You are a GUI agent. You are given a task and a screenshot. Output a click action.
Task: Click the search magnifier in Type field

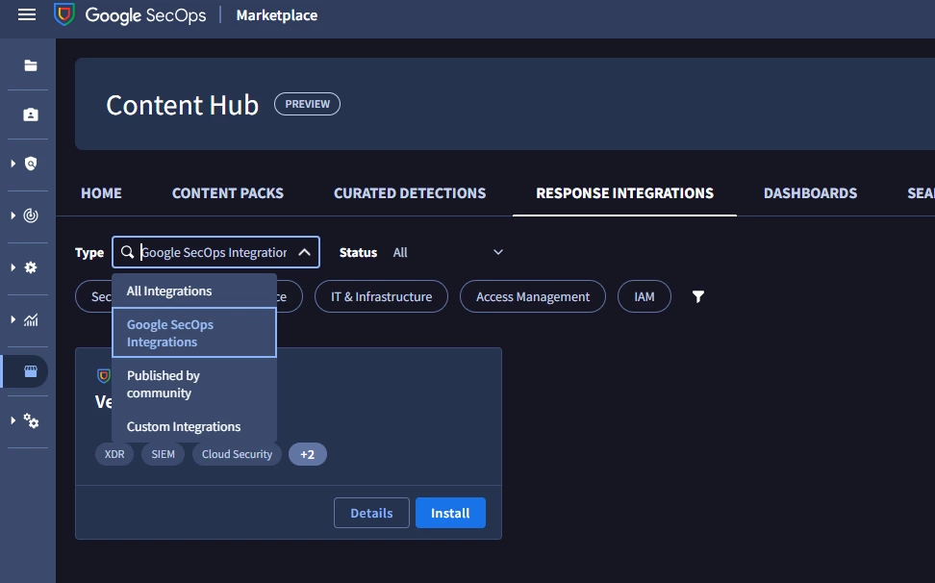(127, 252)
